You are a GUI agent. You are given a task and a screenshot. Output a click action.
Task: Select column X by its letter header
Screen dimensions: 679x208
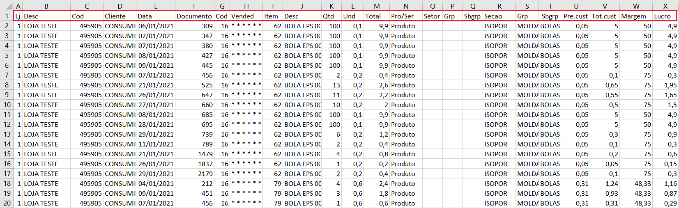[x=665, y=6]
